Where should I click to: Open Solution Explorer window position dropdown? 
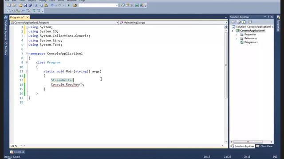265,17
